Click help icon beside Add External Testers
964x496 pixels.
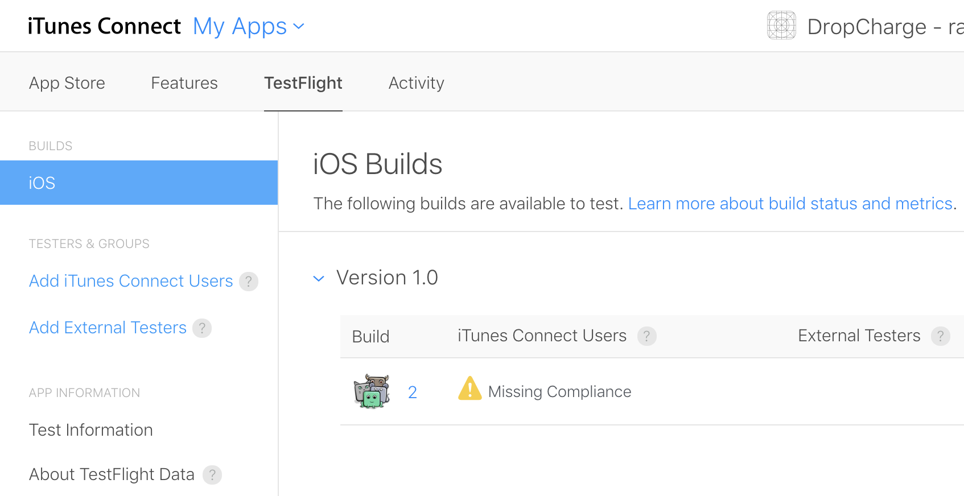click(x=202, y=328)
